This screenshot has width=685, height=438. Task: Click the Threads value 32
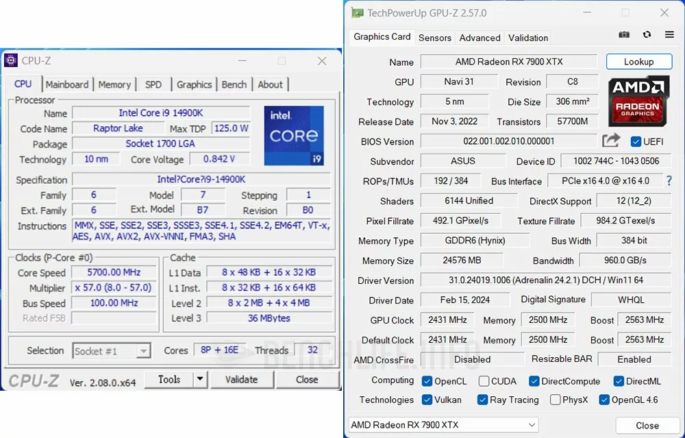pos(312,350)
